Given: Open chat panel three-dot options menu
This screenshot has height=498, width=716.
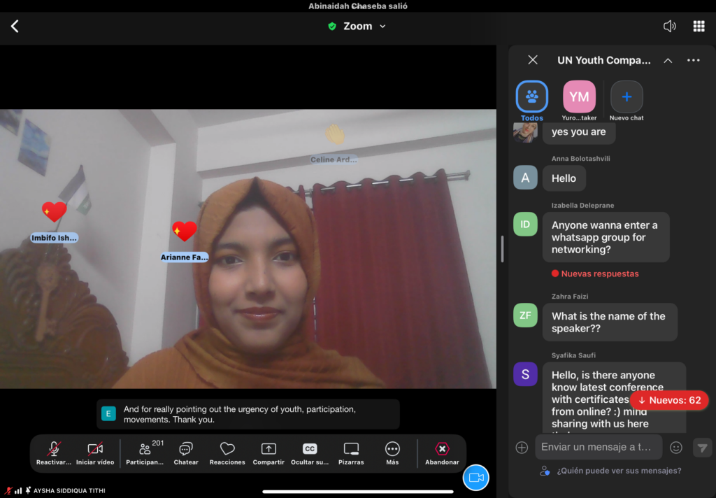Looking at the screenshot, I should [x=693, y=61].
